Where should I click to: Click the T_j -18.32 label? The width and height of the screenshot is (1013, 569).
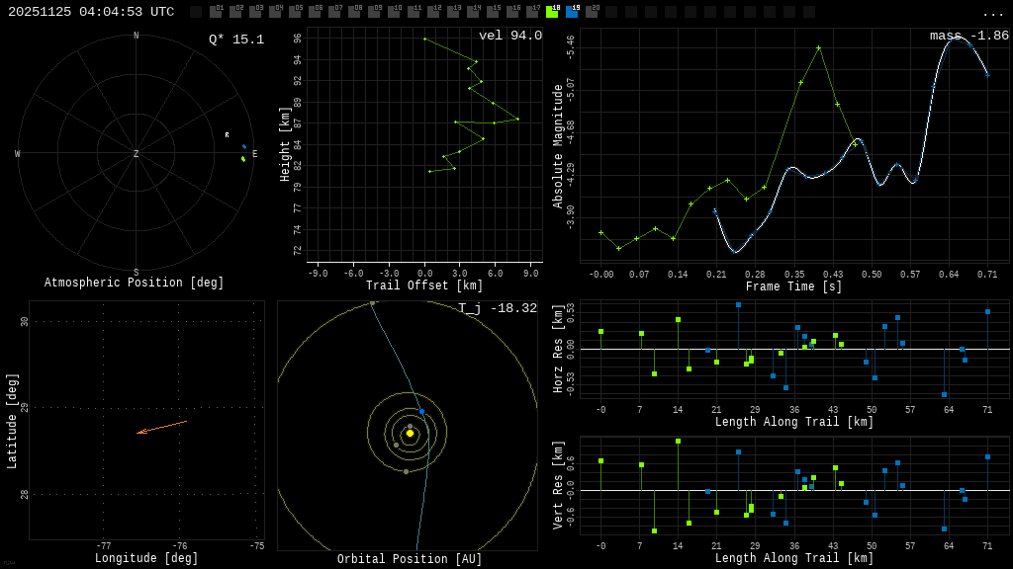pos(497,308)
